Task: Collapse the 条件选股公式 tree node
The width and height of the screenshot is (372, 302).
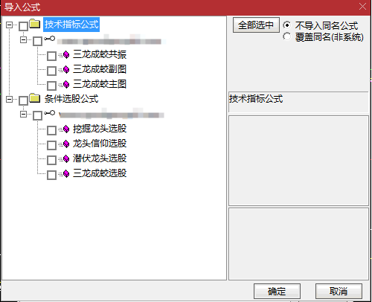Action: (x=9, y=99)
